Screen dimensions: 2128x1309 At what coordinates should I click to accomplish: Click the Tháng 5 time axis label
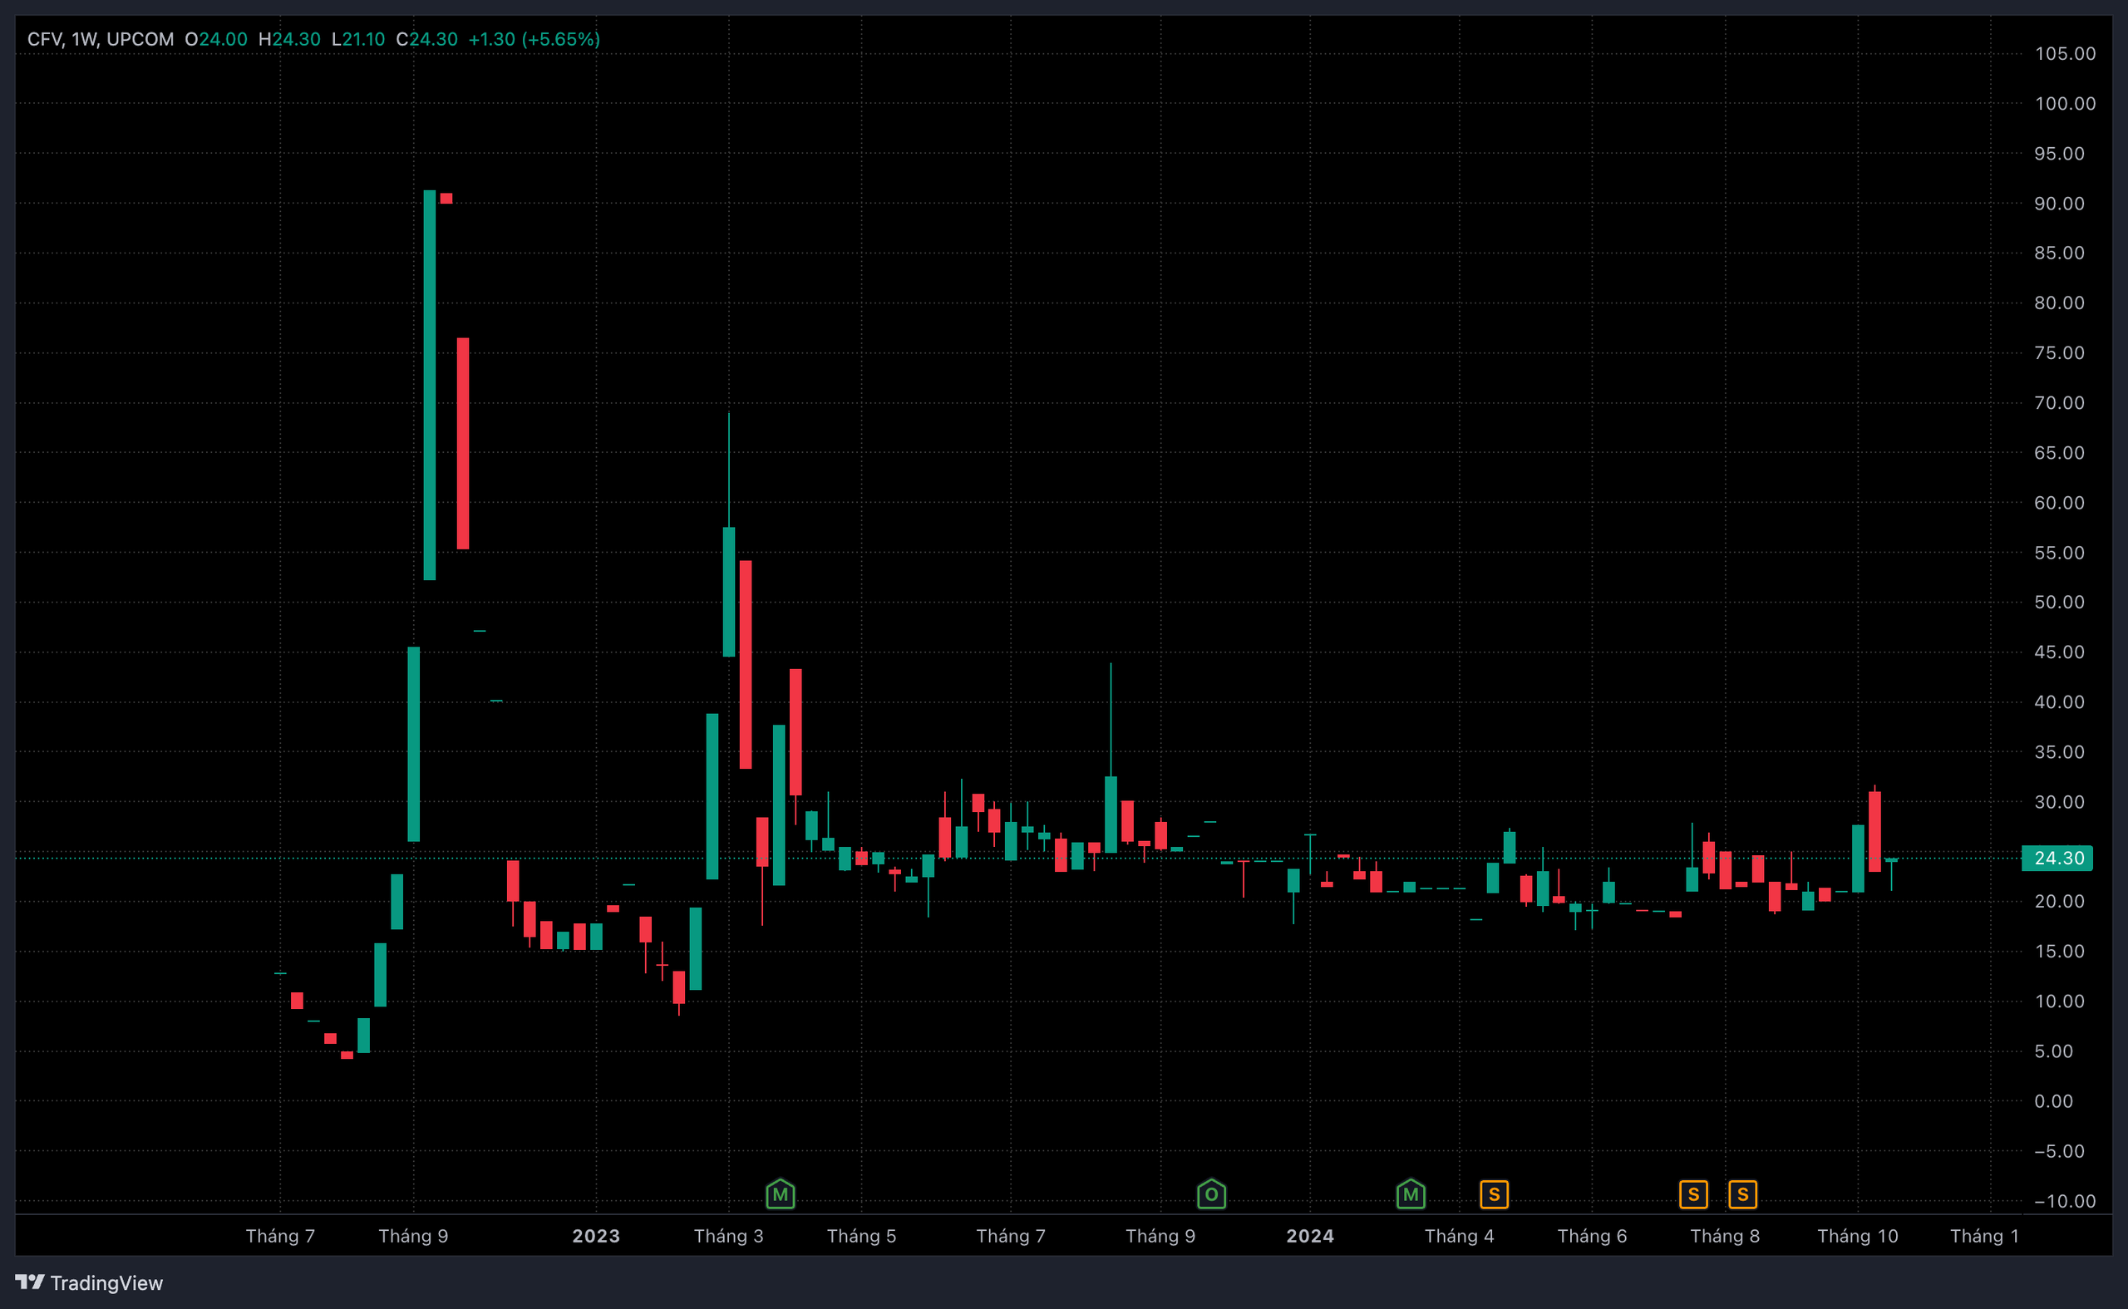(x=861, y=1235)
